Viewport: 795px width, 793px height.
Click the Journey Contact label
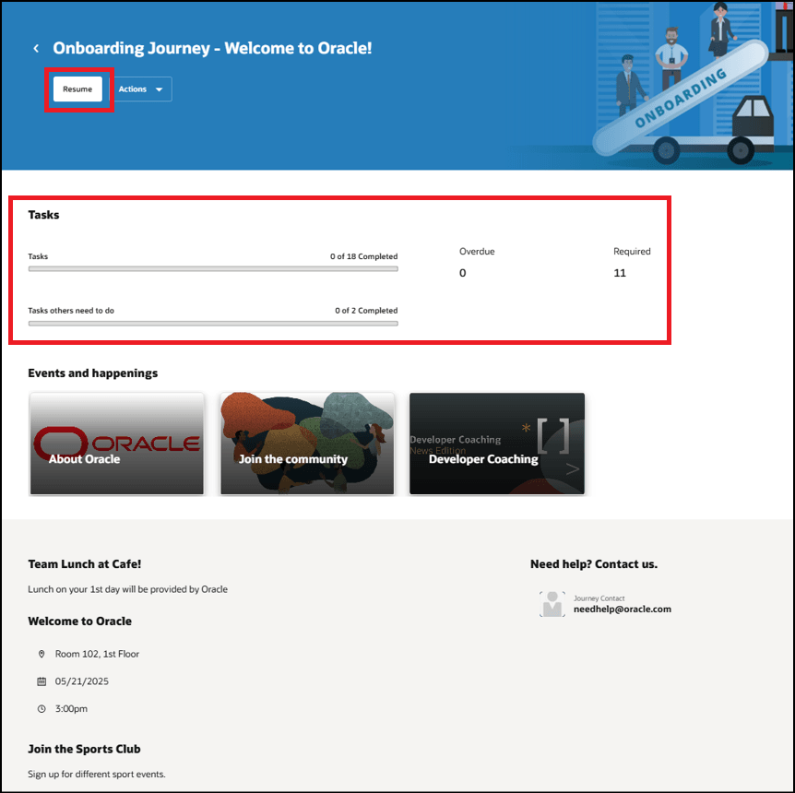coord(599,598)
